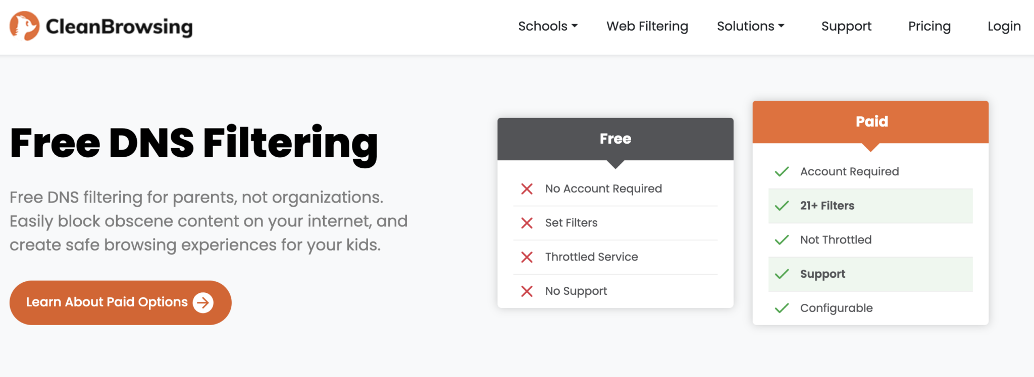Click green checkmark beside 21+ Filters

(x=782, y=206)
